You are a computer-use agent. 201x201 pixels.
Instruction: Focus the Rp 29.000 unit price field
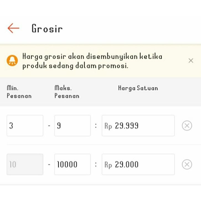pos(138,164)
